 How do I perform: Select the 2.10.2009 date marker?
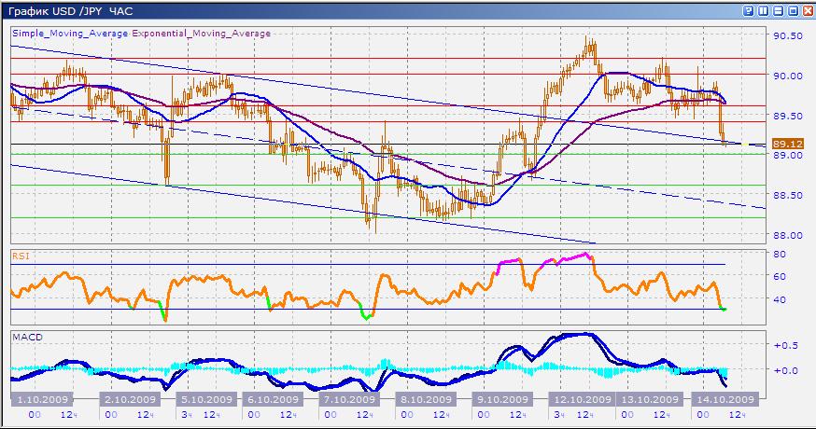[x=126, y=399]
